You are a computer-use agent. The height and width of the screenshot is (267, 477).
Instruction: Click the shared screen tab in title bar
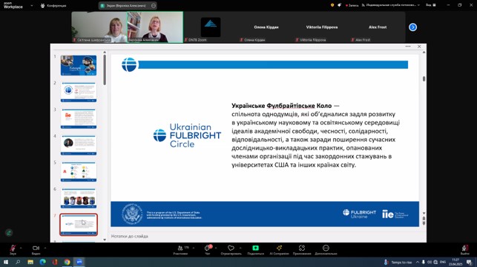click(128, 5)
